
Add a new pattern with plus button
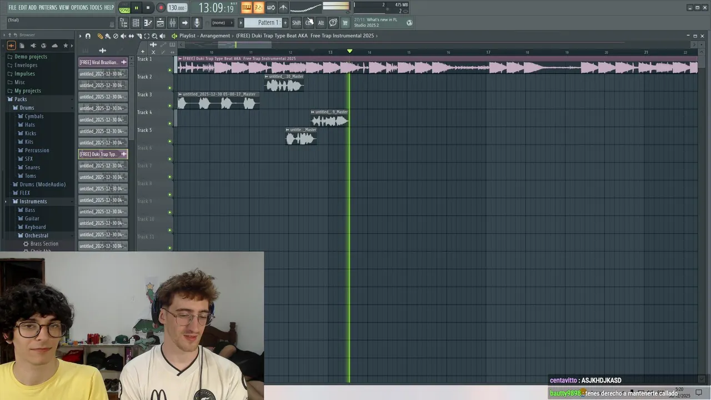click(x=286, y=23)
